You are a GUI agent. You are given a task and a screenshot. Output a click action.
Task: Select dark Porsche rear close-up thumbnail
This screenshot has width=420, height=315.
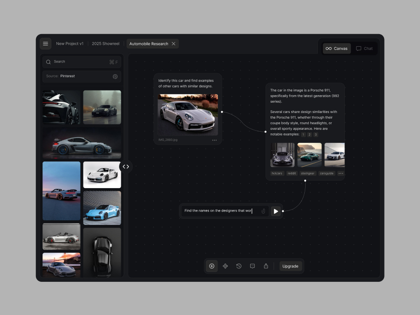[61, 107]
